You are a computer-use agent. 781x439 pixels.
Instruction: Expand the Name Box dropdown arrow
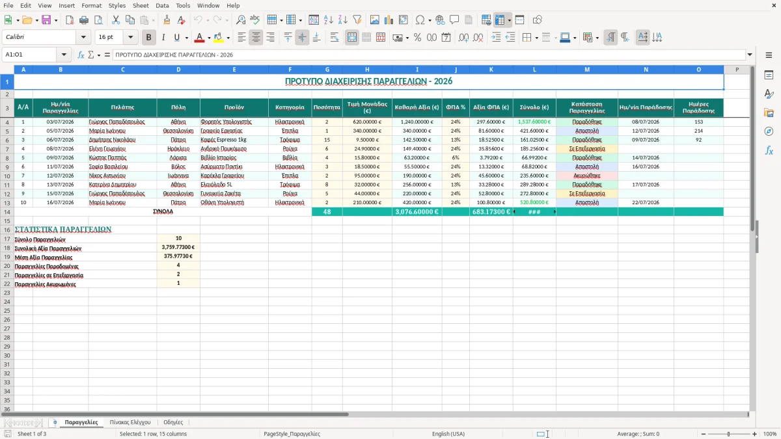pyautogui.click(x=64, y=55)
